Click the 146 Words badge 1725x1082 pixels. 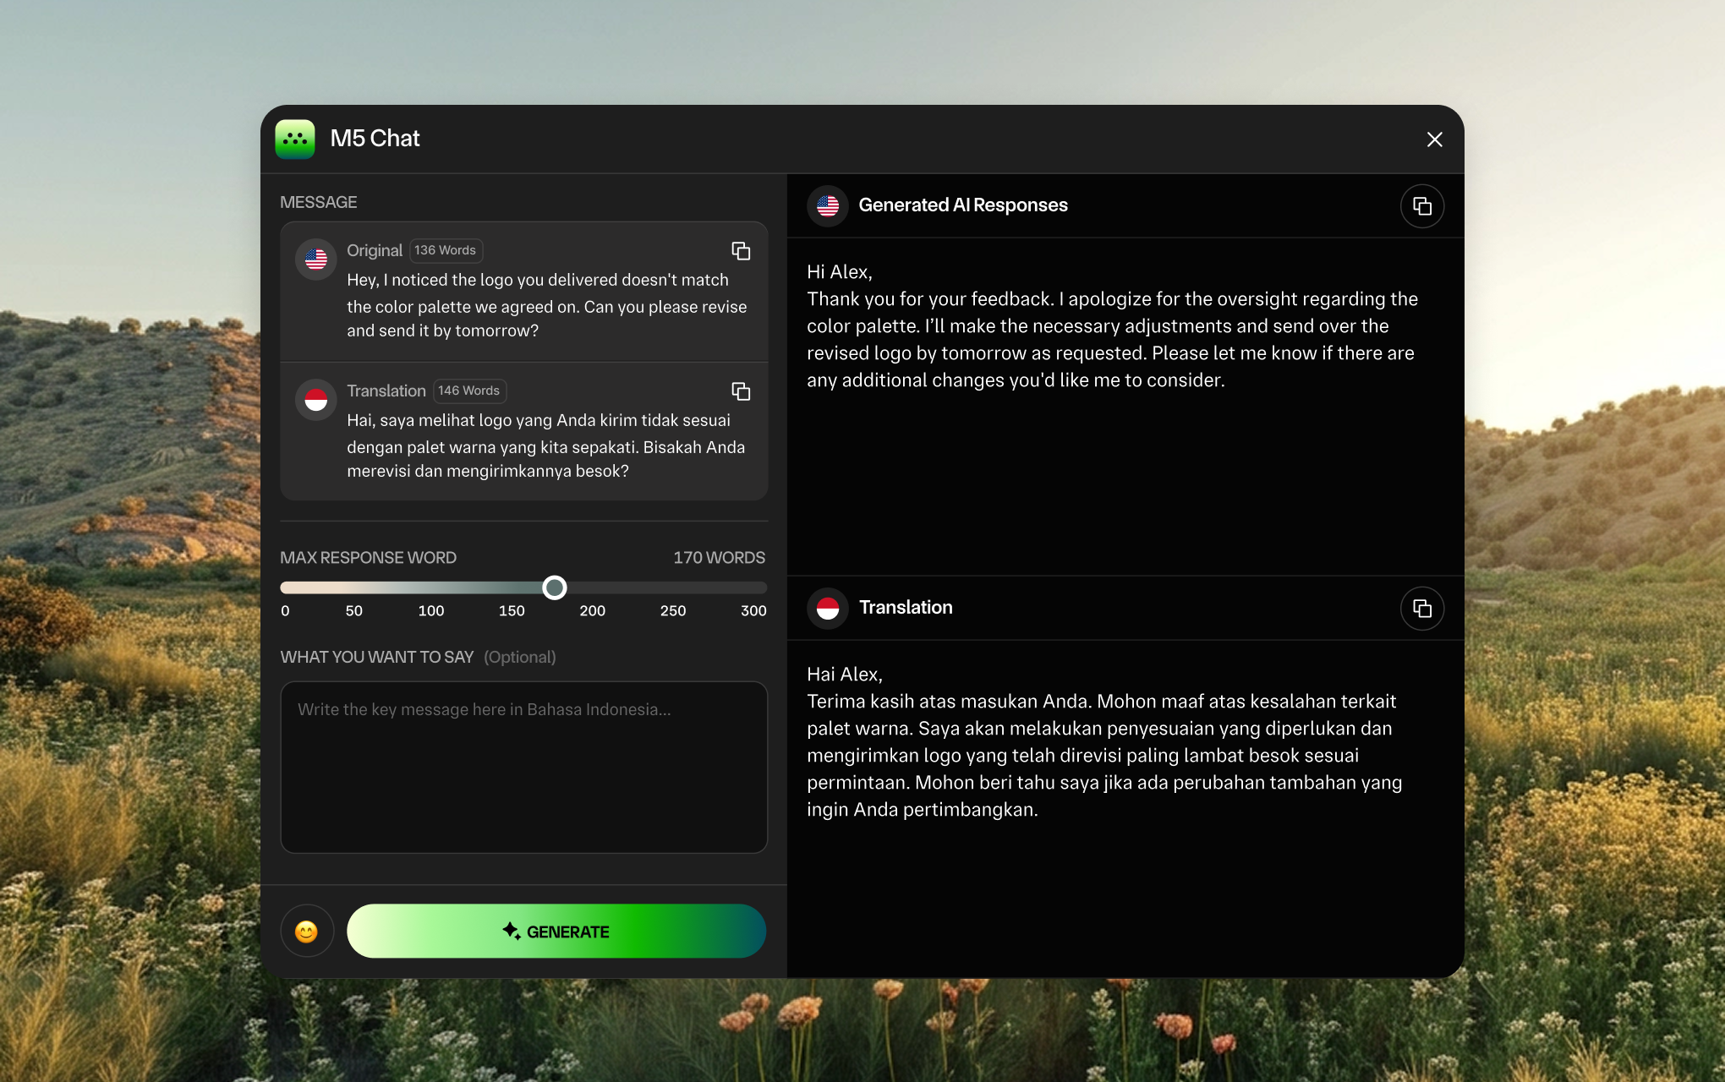point(469,391)
